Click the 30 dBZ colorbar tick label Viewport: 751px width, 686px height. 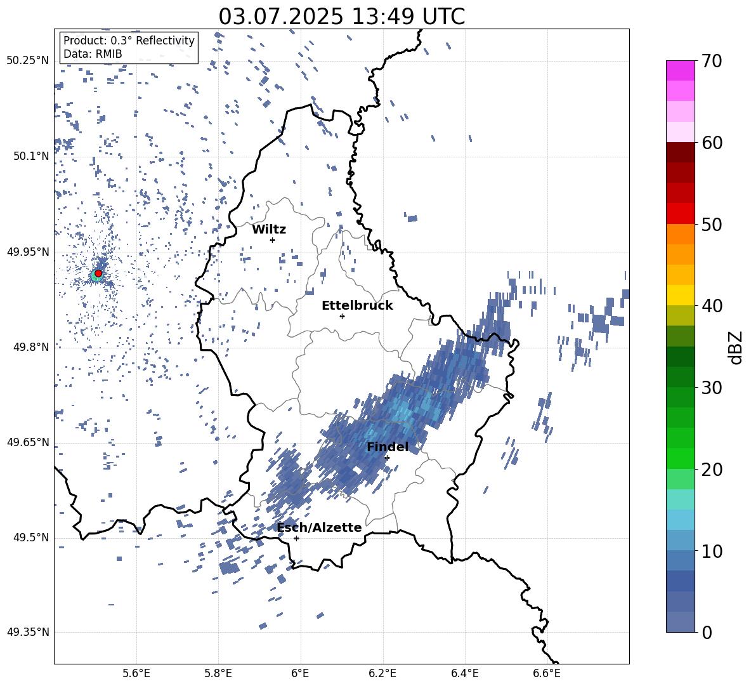pos(712,388)
